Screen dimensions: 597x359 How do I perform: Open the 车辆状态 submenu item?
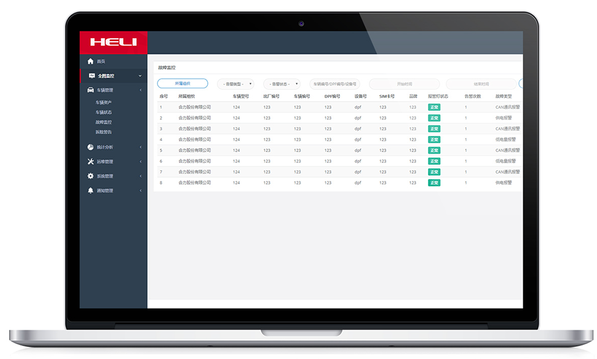point(103,112)
